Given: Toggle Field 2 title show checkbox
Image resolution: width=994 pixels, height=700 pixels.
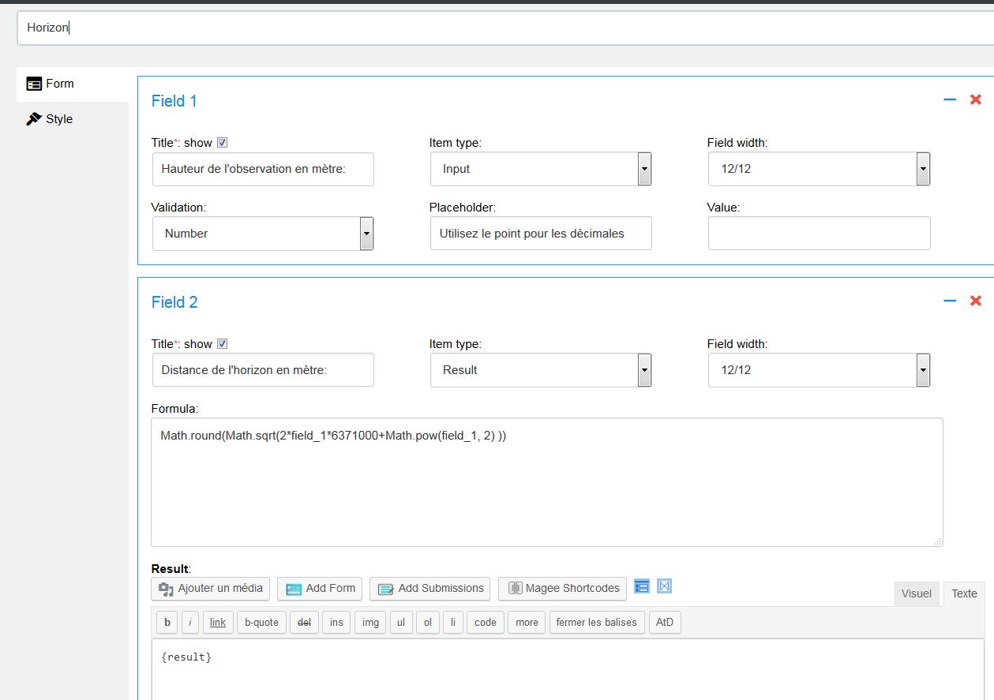Looking at the screenshot, I should [x=222, y=344].
